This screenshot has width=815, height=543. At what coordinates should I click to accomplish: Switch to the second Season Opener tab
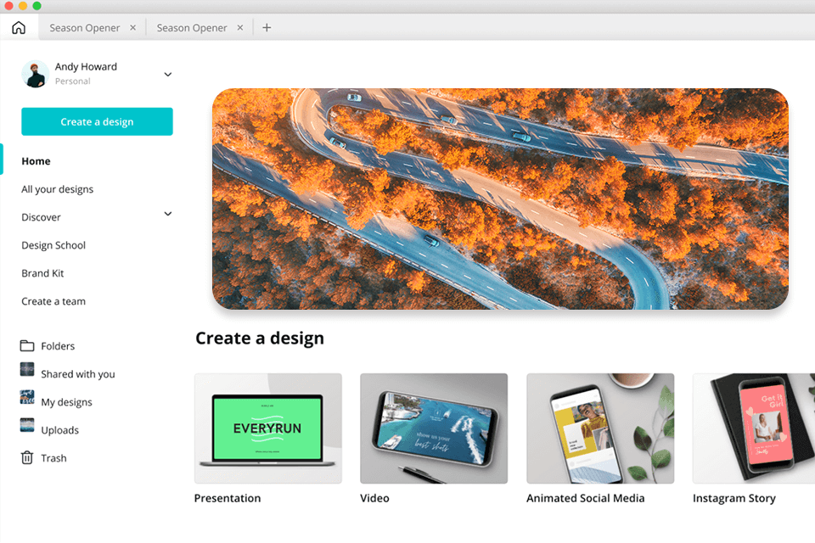[x=191, y=27]
